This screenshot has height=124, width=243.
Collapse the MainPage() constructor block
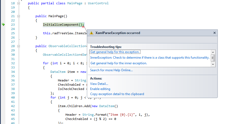point(19,16)
